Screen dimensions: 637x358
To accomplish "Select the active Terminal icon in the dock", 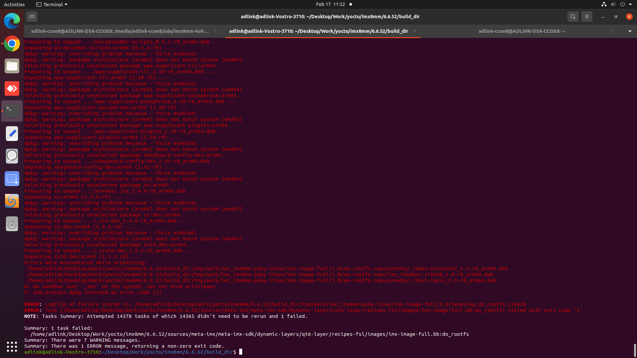I will point(12,111).
